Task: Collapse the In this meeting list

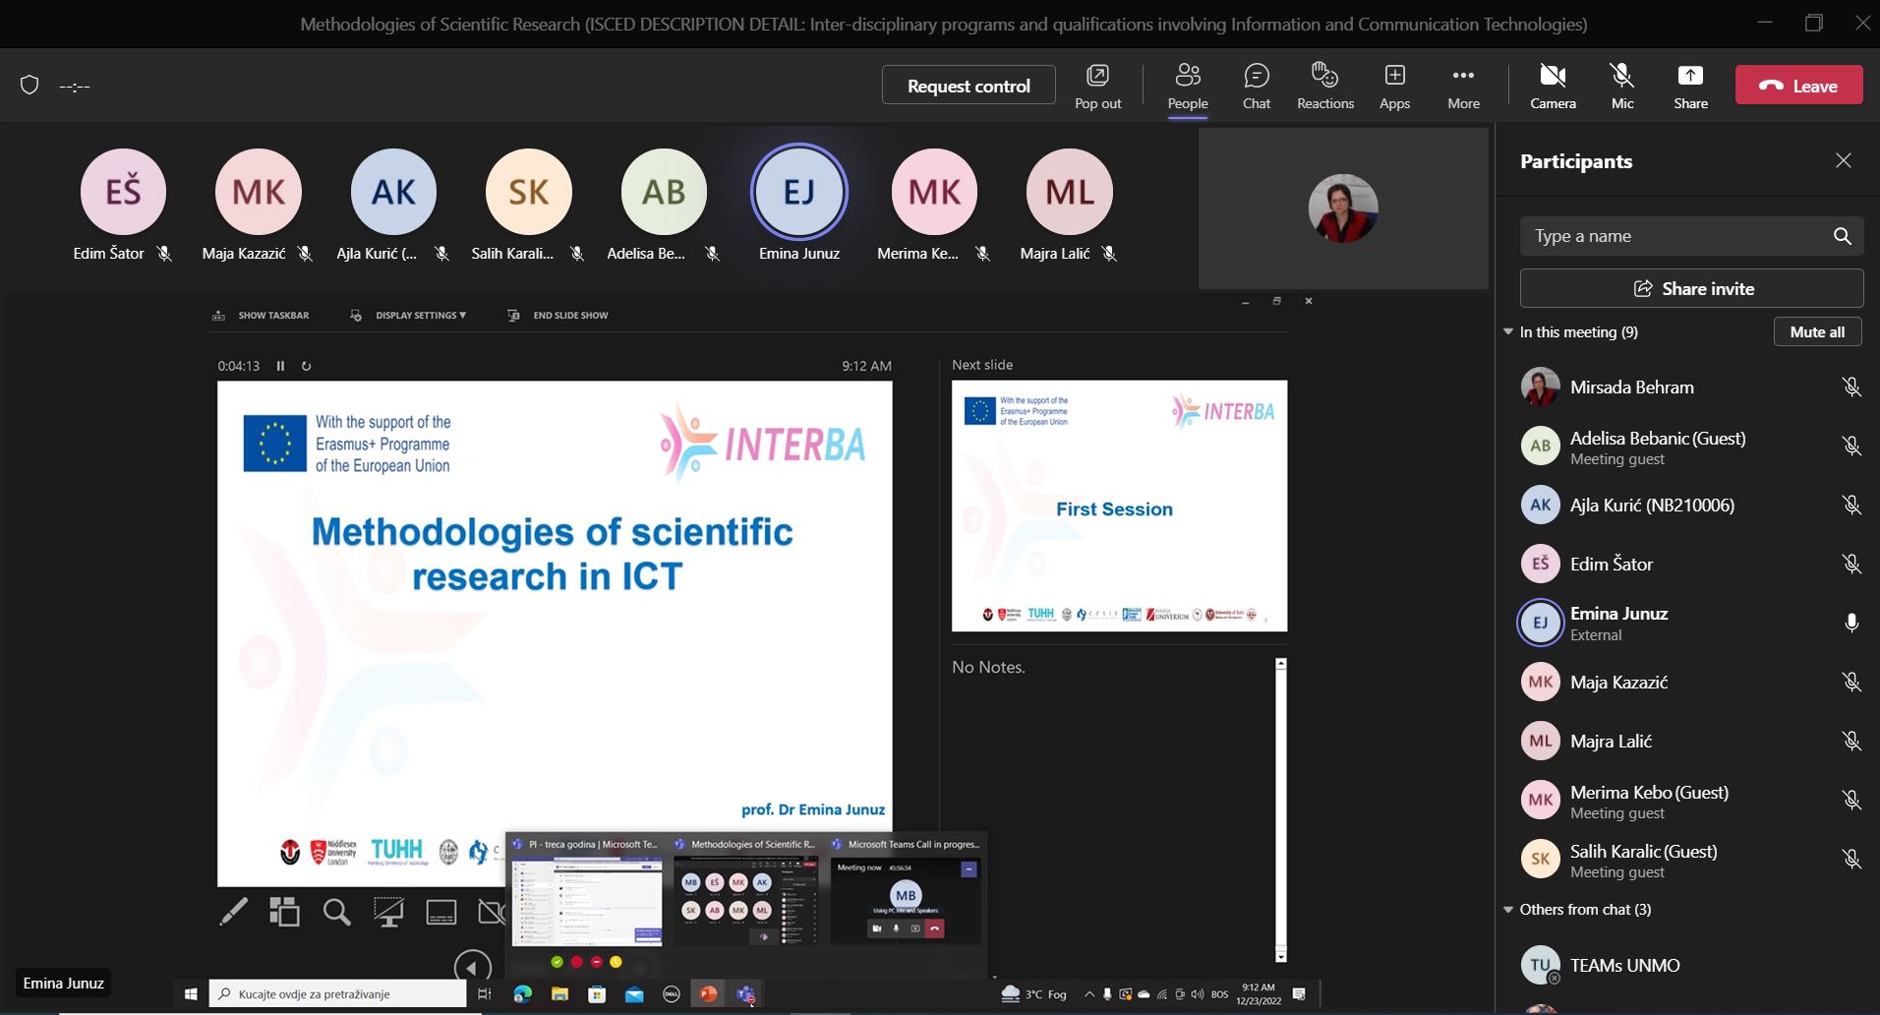Action: tap(1508, 332)
